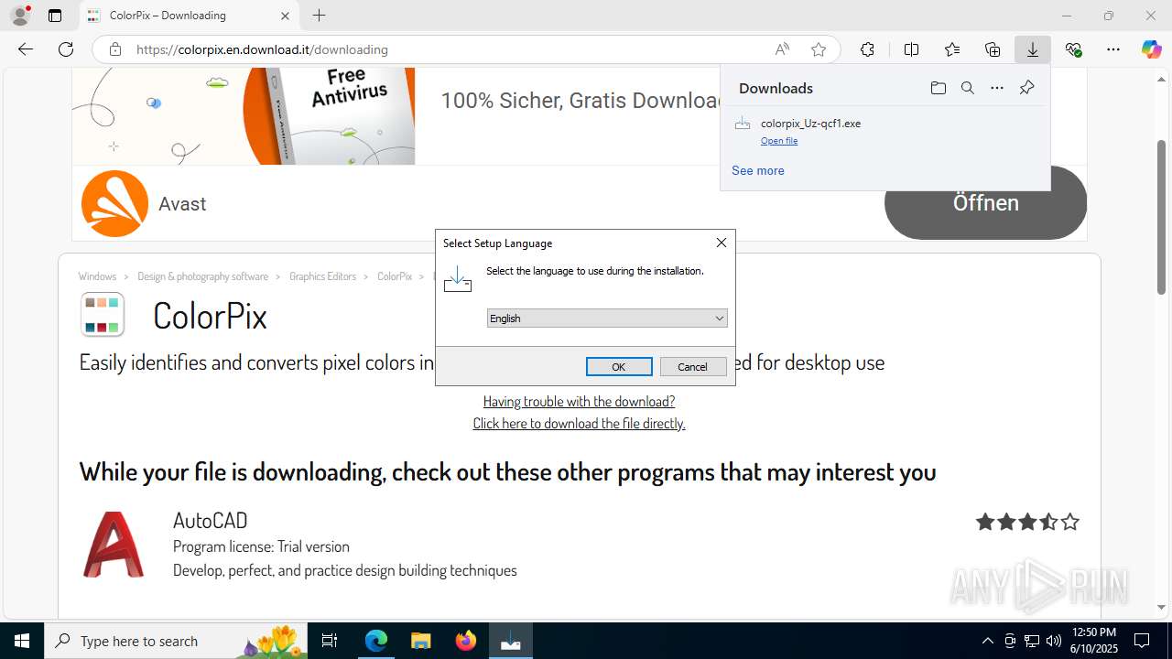Image resolution: width=1172 pixels, height=659 pixels.
Task: Open the notification center icon
Action: 1142,641
